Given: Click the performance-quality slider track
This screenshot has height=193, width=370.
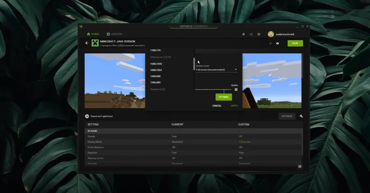Looking at the screenshot, I should [213, 90].
